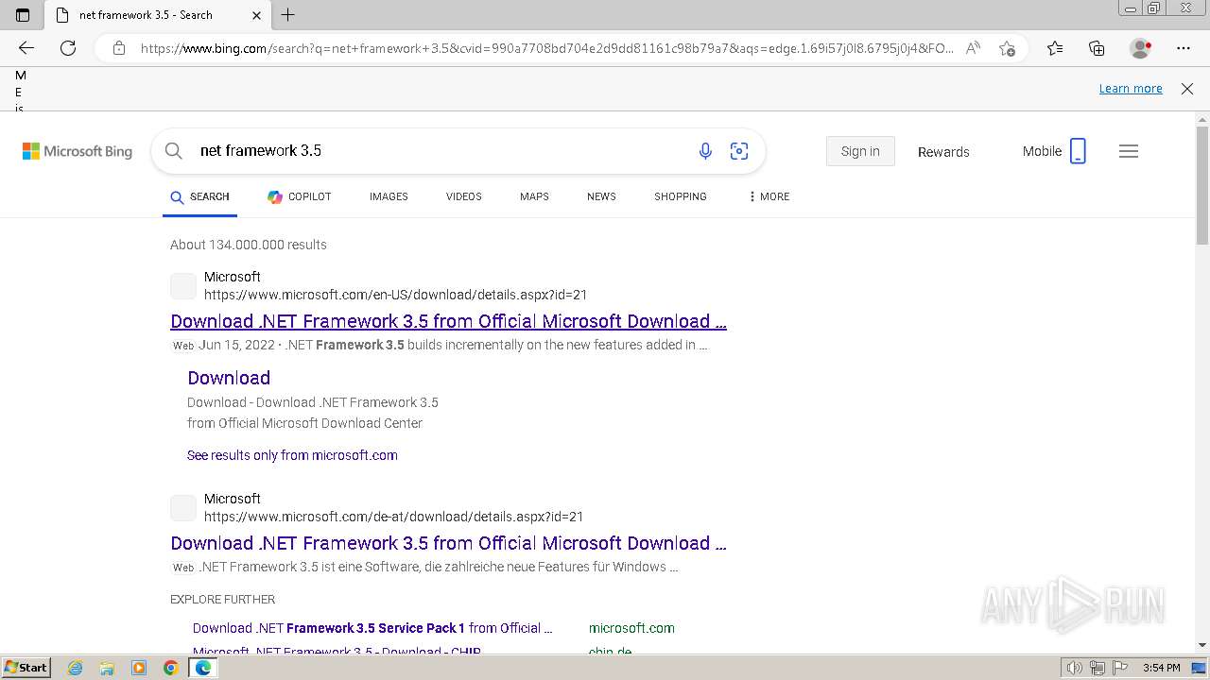Follow the Learn more link
The height and width of the screenshot is (680, 1210).
pyautogui.click(x=1131, y=89)
